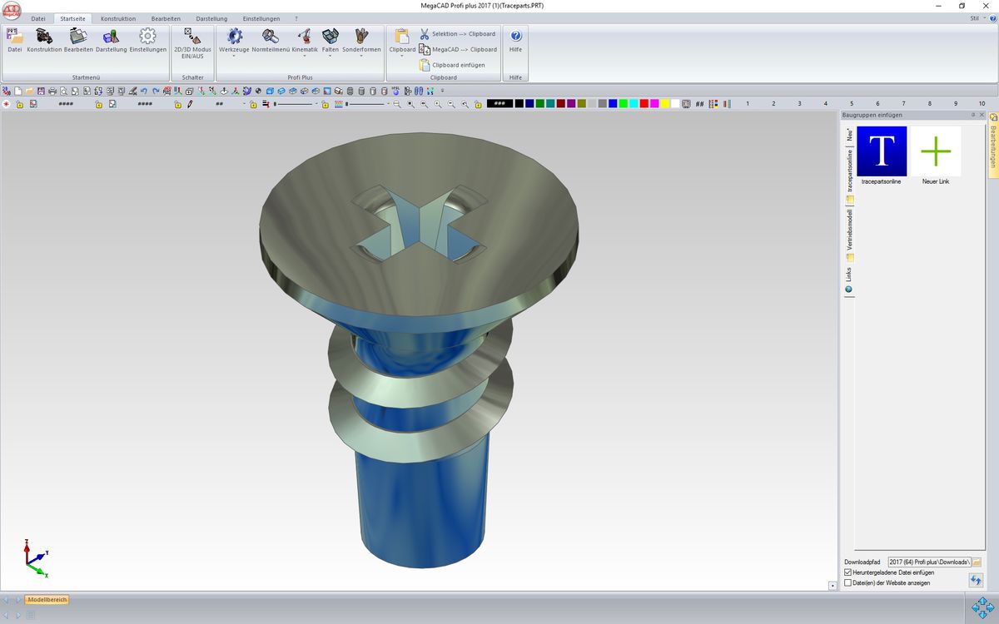Click the 2D/3D Modus EIN/AUS switch
The height and width of the screenshot is (624, 999).
192,40
